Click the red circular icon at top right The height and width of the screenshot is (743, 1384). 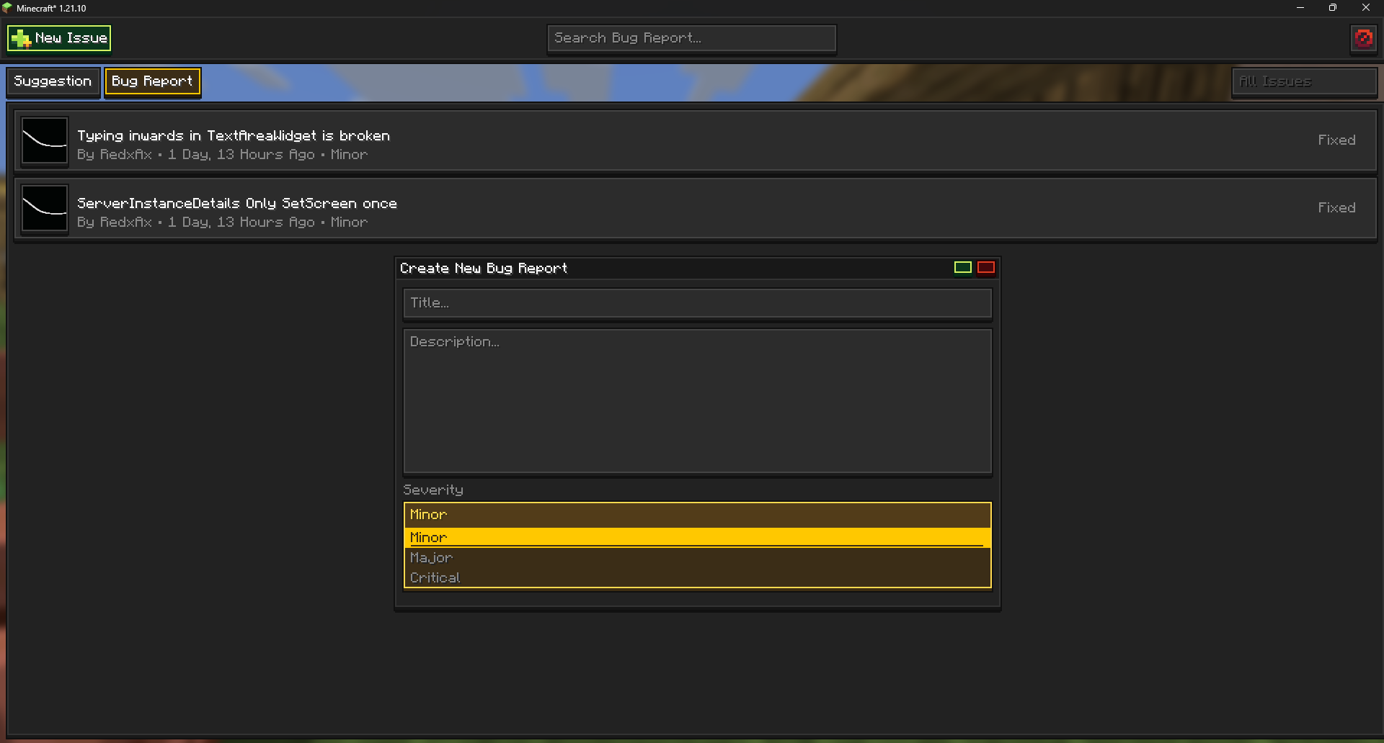(1363, 38)
